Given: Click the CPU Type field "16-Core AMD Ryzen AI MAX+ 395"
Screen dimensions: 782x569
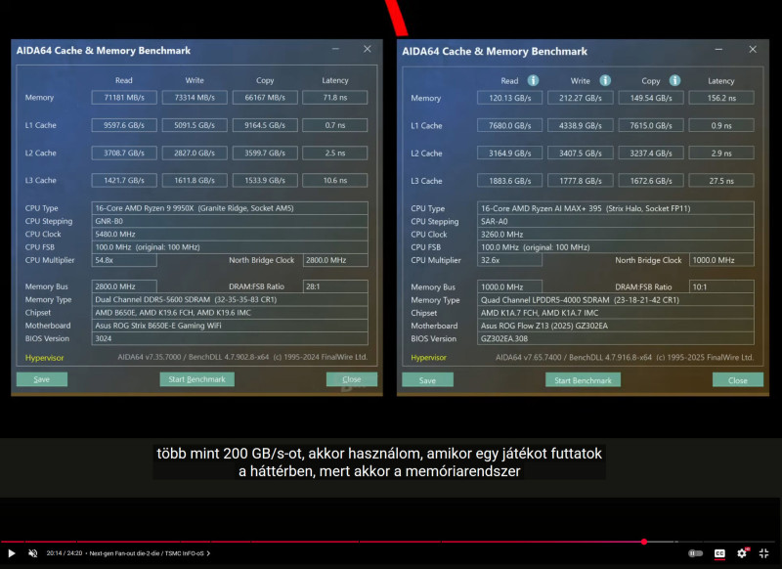Looking at the screenshot, I should [616, 208].
